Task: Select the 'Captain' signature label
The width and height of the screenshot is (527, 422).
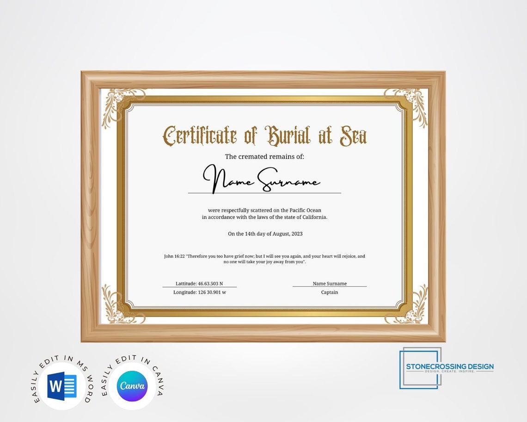Action: 330,292
